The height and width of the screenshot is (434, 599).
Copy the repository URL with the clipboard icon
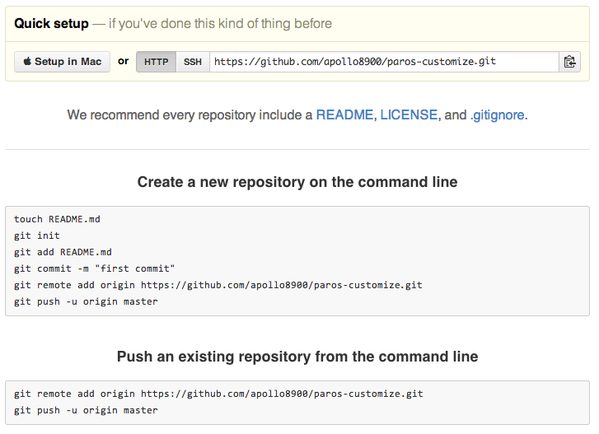click(x=569, y=62)
